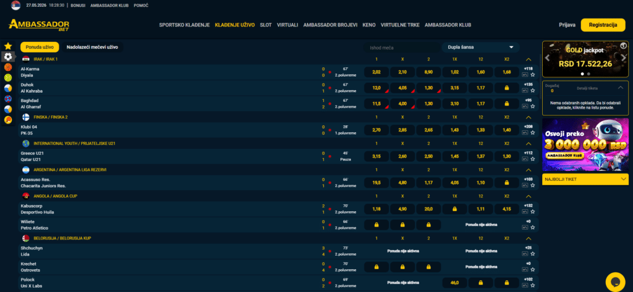The image size is (633, 292).
Task: Open the live chat support bubble
Action: click(x=616, y=282)
